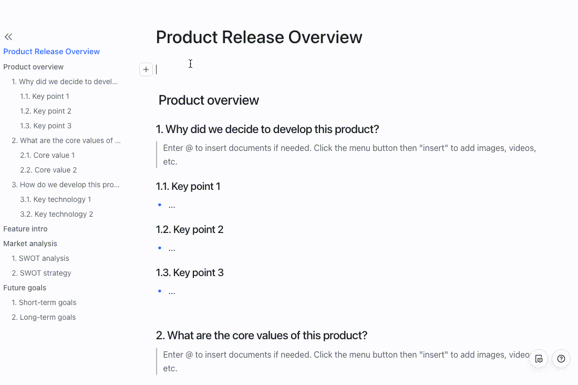Select '2. SWOT strategy' outline item

coord(41,273)
